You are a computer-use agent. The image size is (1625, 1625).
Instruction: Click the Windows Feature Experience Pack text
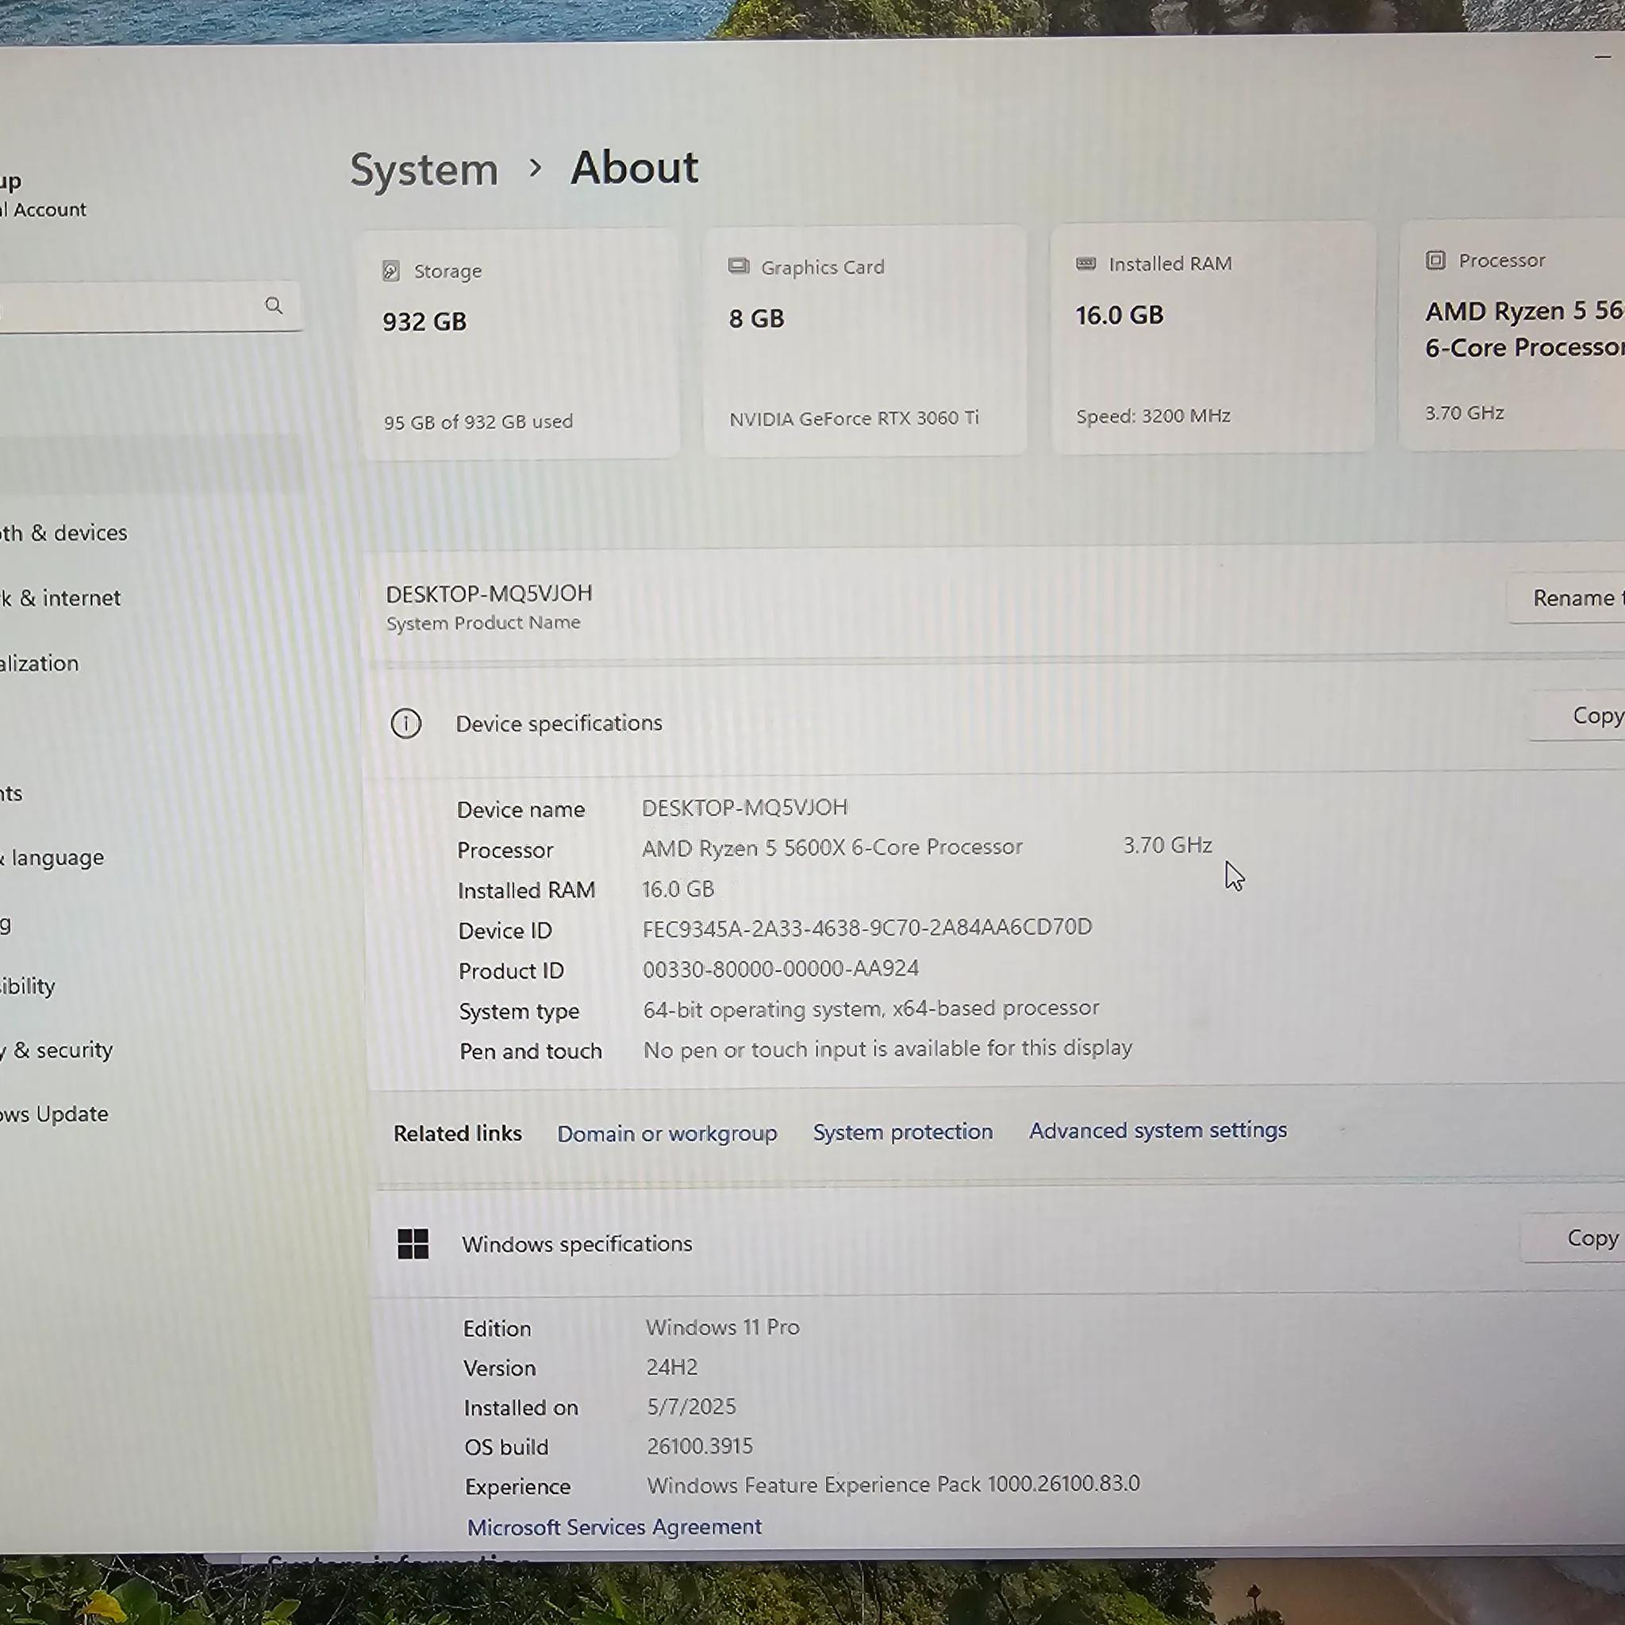[x=893, y=1485]
